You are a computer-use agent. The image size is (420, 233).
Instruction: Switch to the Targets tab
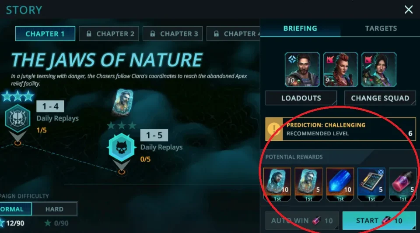point(381,28)
